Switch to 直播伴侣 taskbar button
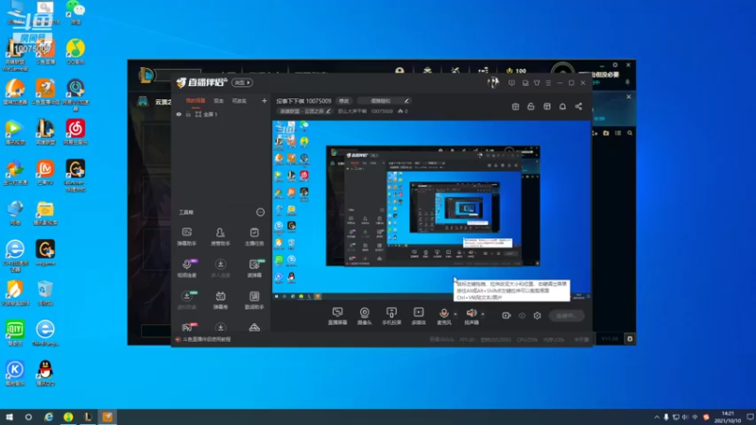The height and width of the screenshot is (425, 756). 108,417
